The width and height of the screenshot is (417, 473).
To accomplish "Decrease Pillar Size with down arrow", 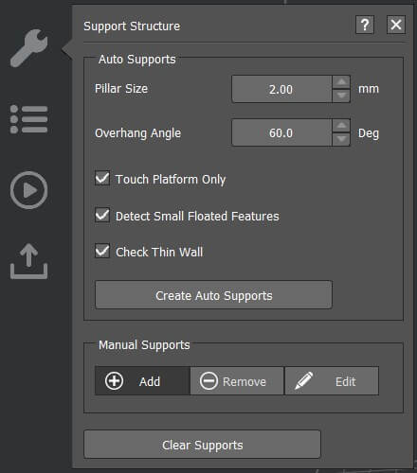I will point(341,96).
